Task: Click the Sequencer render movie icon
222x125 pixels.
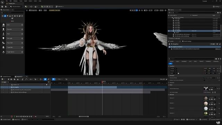Action: tap(17, 79)
